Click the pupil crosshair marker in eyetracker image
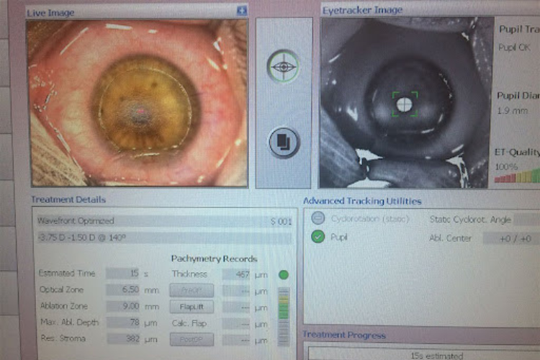 coord(405,104)
